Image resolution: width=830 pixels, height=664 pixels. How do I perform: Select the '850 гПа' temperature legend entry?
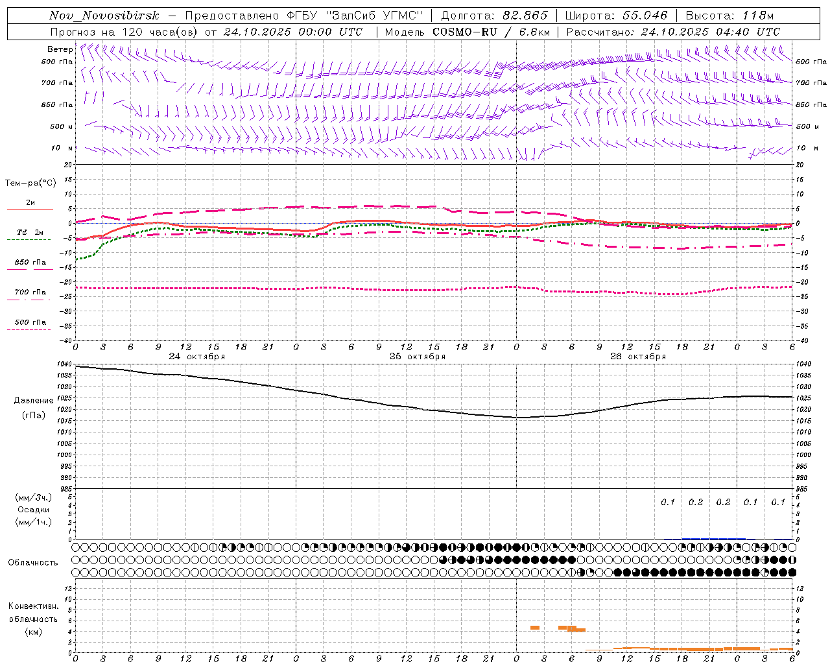click(30, 263)
